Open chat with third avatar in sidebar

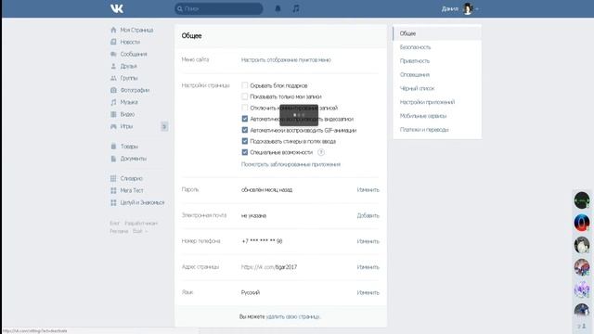582,245
